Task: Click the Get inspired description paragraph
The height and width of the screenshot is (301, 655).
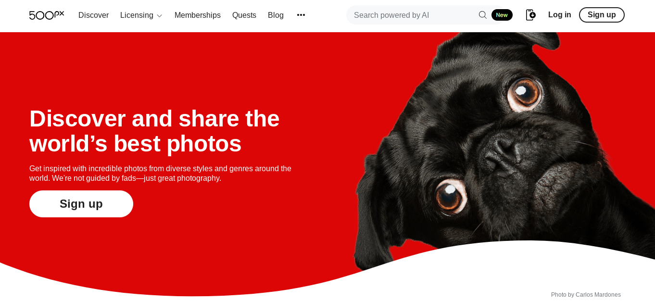Action: (x=160, y=174)
